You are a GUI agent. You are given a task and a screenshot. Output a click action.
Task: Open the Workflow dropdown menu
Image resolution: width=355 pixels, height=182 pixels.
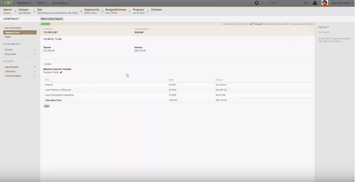click(x=24, y=3)
